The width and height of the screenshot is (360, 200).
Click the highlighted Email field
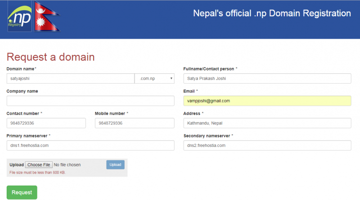pos(267,101)
